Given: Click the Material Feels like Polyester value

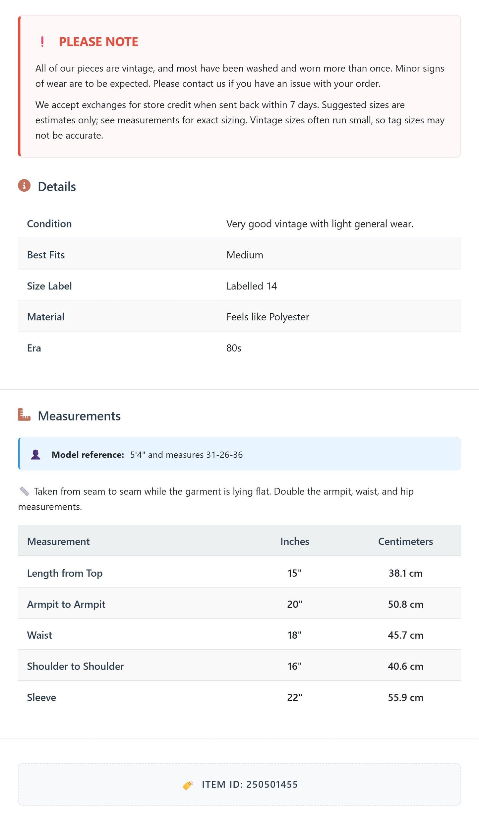Looking at the screenshot, I should [x=268, y=317].
